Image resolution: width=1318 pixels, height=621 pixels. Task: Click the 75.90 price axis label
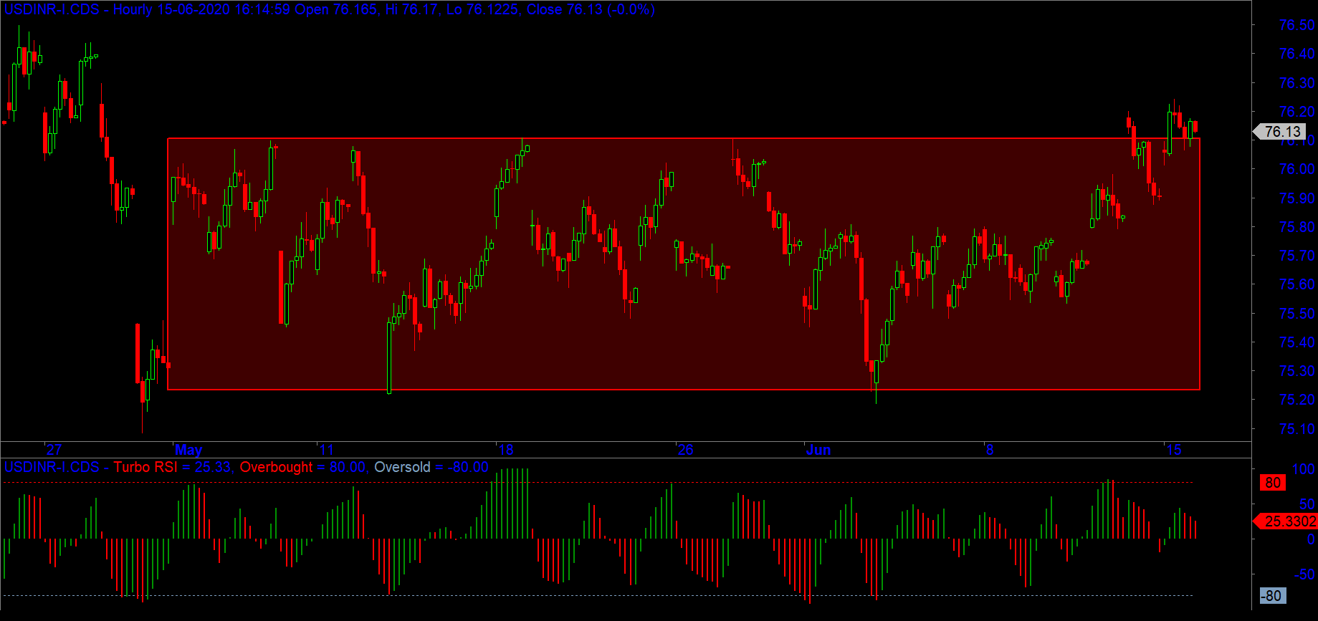1296,198
